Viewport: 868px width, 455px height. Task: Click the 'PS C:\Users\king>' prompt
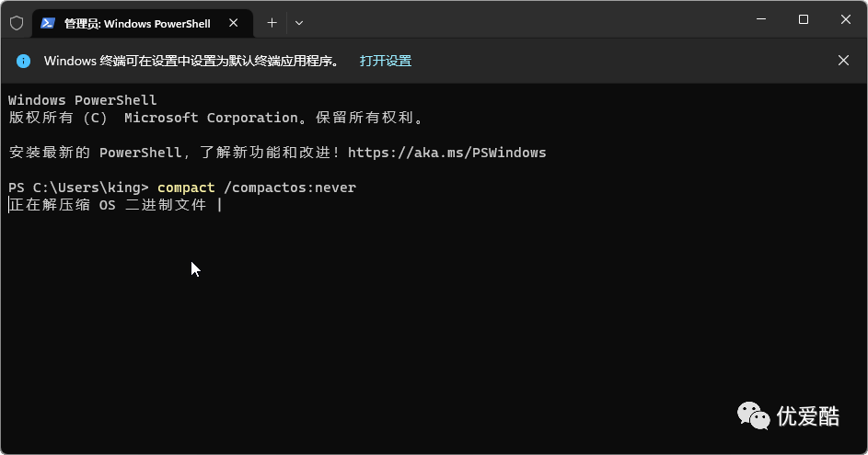click(x=78, y=188)
